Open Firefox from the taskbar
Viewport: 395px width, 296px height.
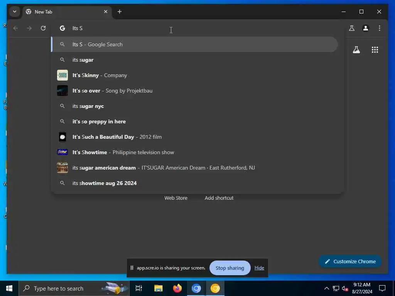coord(177,288)
